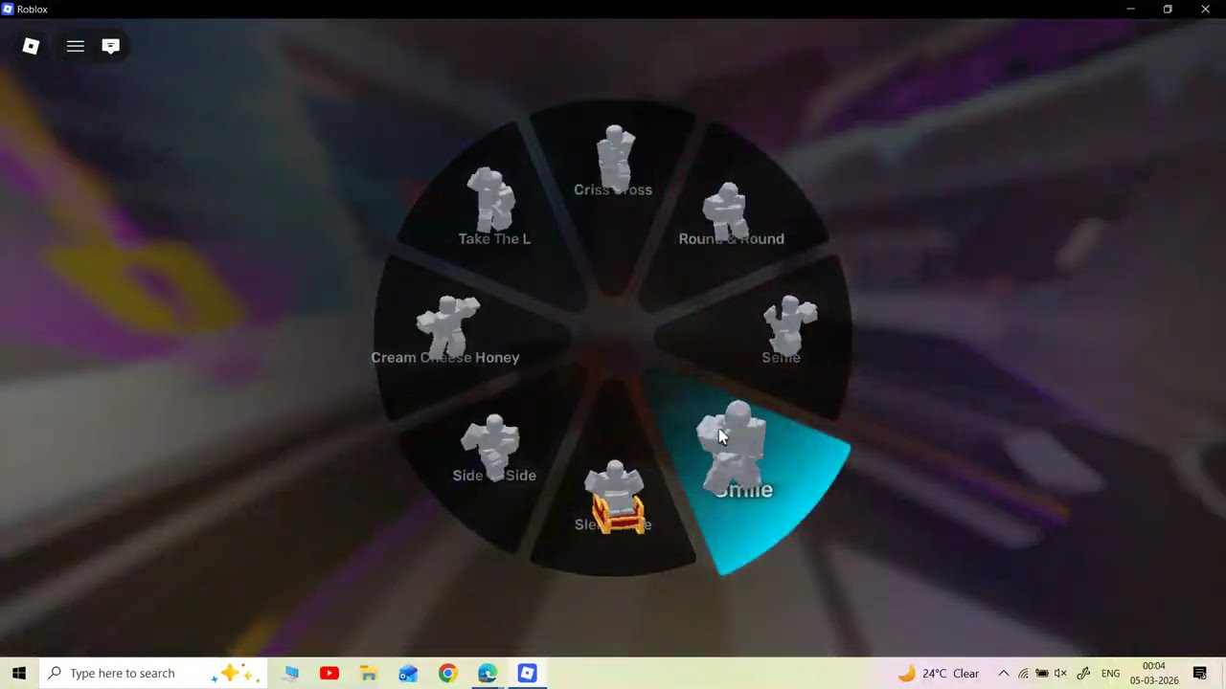
Task: Show hidden system tray icons
Action: [x=1003, y=673]
